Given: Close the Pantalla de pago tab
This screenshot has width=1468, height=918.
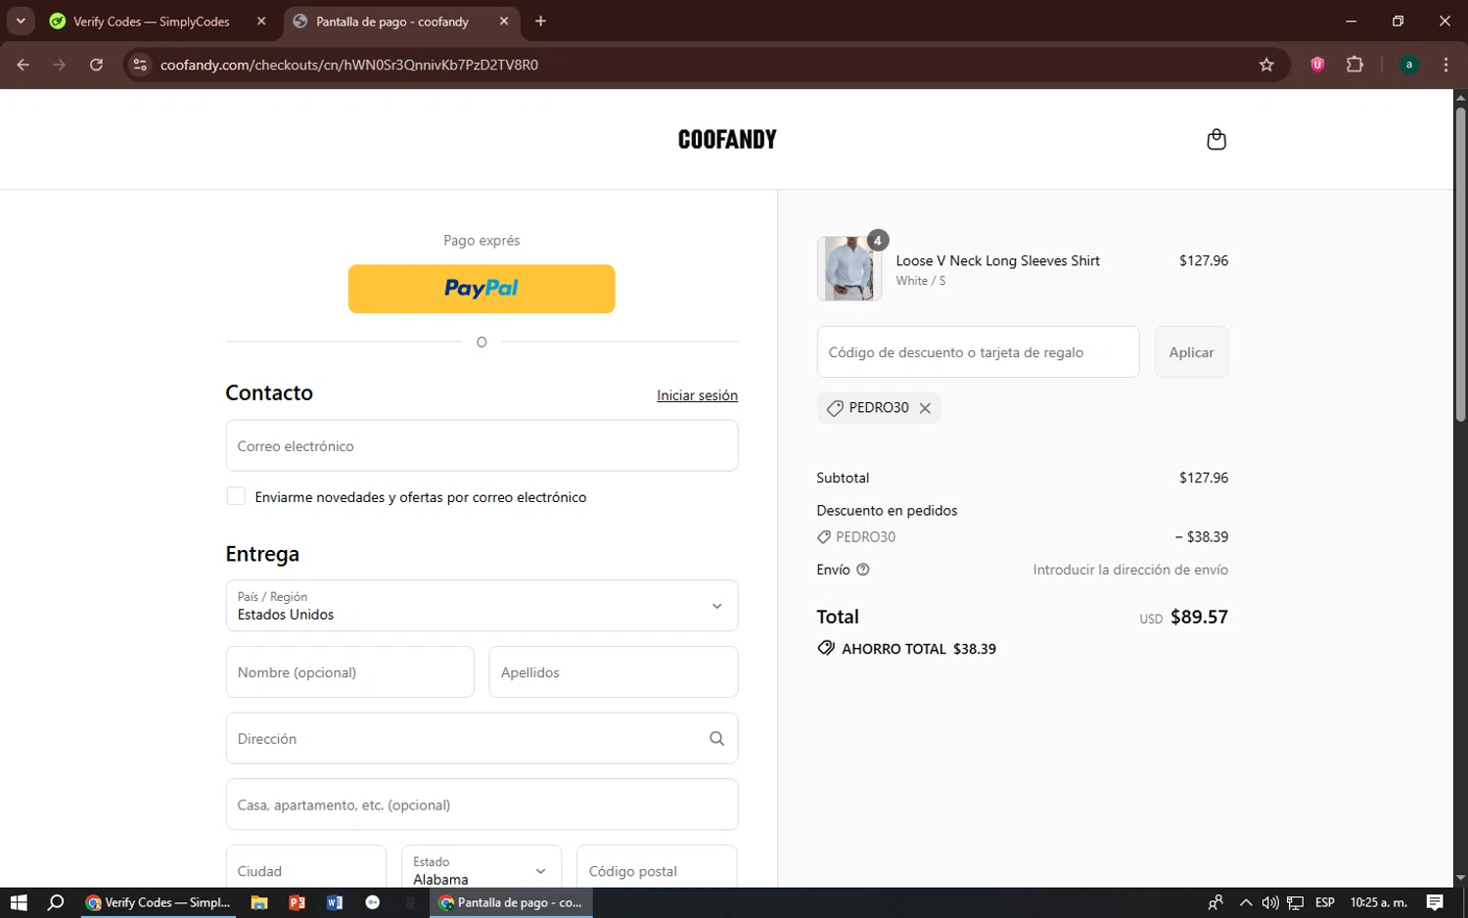Looking at the screenshot, I should (x=504, y=21).
